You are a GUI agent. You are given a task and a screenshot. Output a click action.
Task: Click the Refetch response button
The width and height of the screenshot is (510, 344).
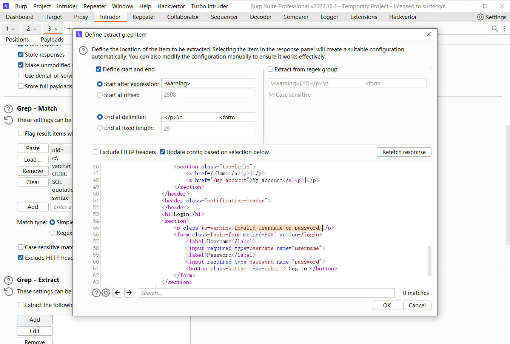(x=404, y=152)
